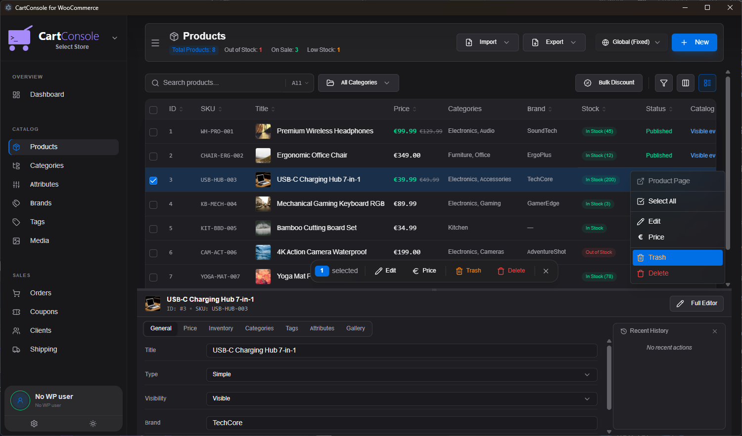Switch to the Inventory tab

[221, 328]
